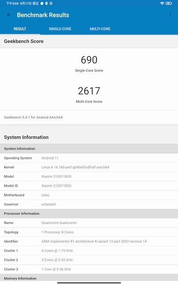Tap the back arrow icon

point(9,15)
